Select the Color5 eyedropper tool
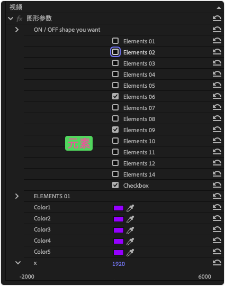 click(130, 253)
